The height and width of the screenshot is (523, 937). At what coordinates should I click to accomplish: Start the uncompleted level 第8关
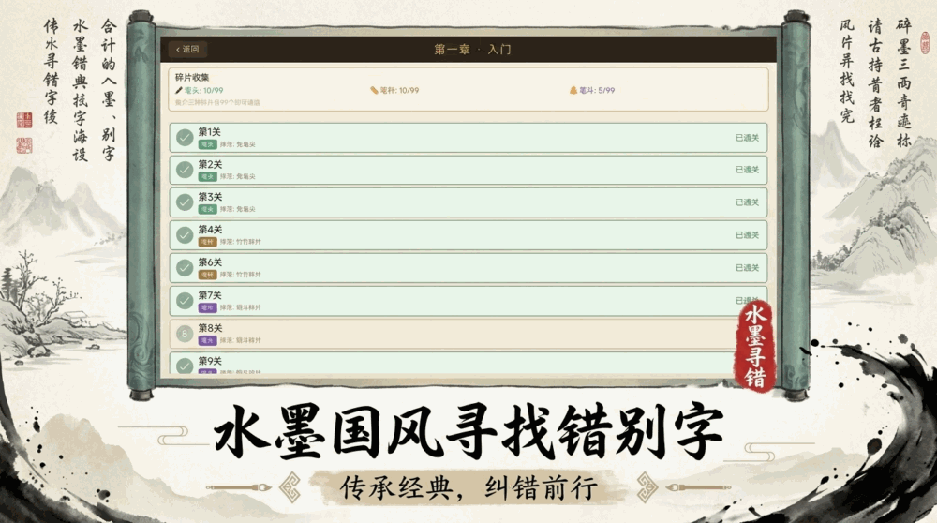[x=468, y=334]
